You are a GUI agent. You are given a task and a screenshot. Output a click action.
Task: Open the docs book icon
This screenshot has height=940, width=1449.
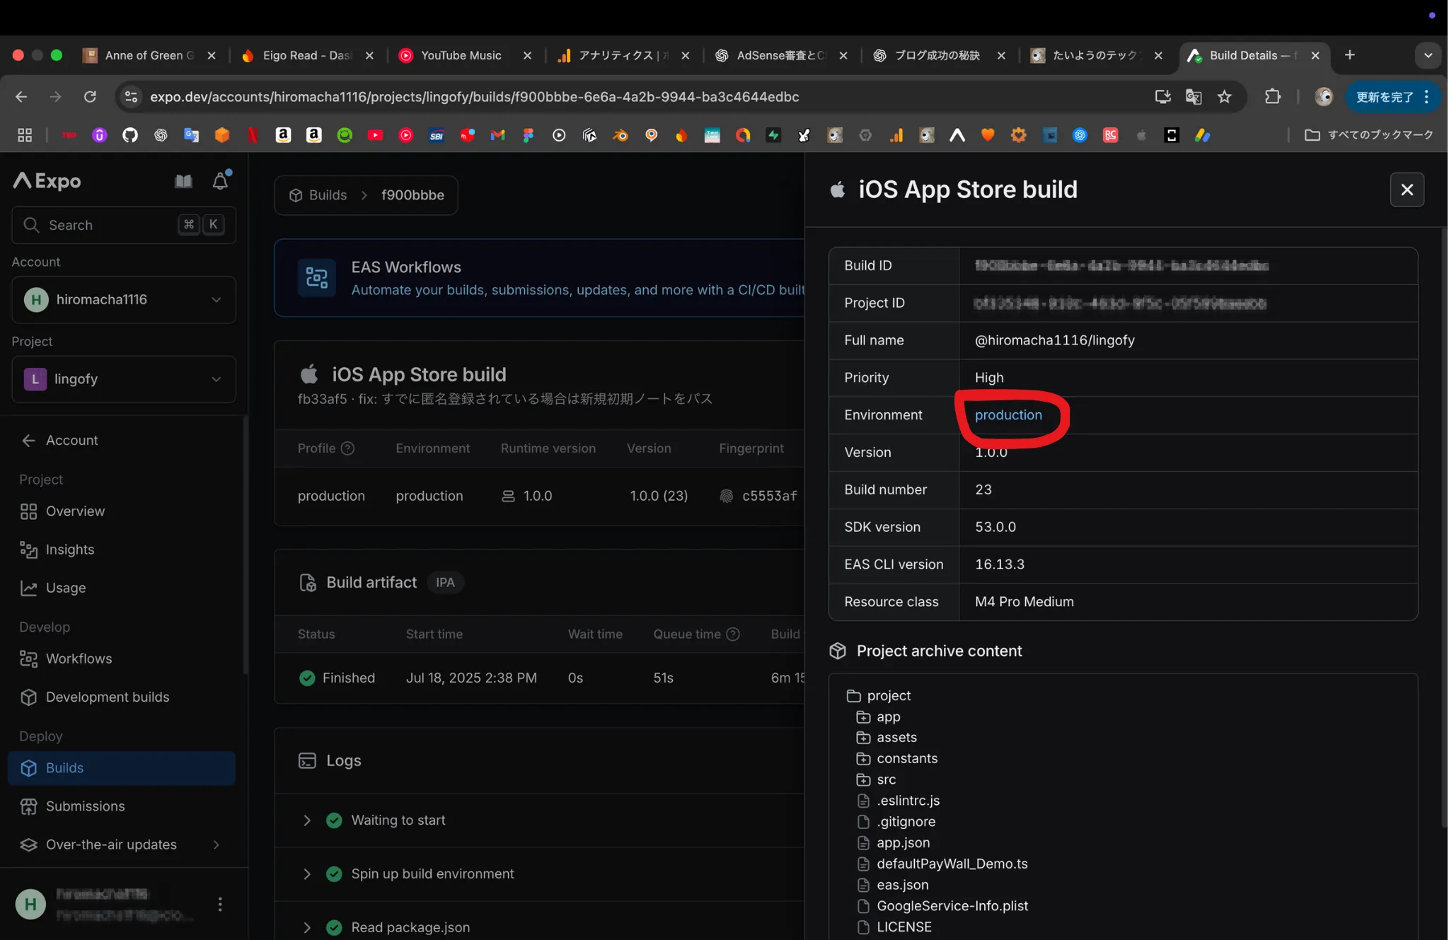(x=183, y=182)
